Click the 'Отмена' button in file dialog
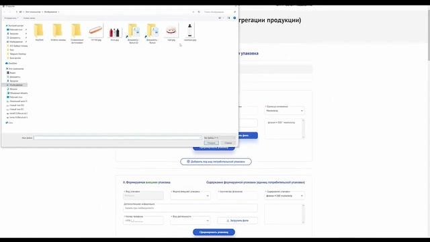This screenshot has height=242, width=430. [x=228, y=143]
